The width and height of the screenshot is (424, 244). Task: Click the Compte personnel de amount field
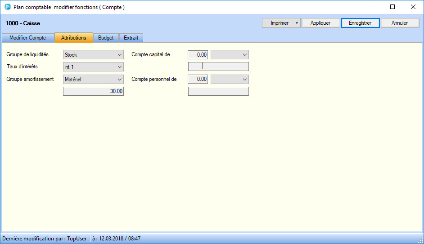(198, 79)
